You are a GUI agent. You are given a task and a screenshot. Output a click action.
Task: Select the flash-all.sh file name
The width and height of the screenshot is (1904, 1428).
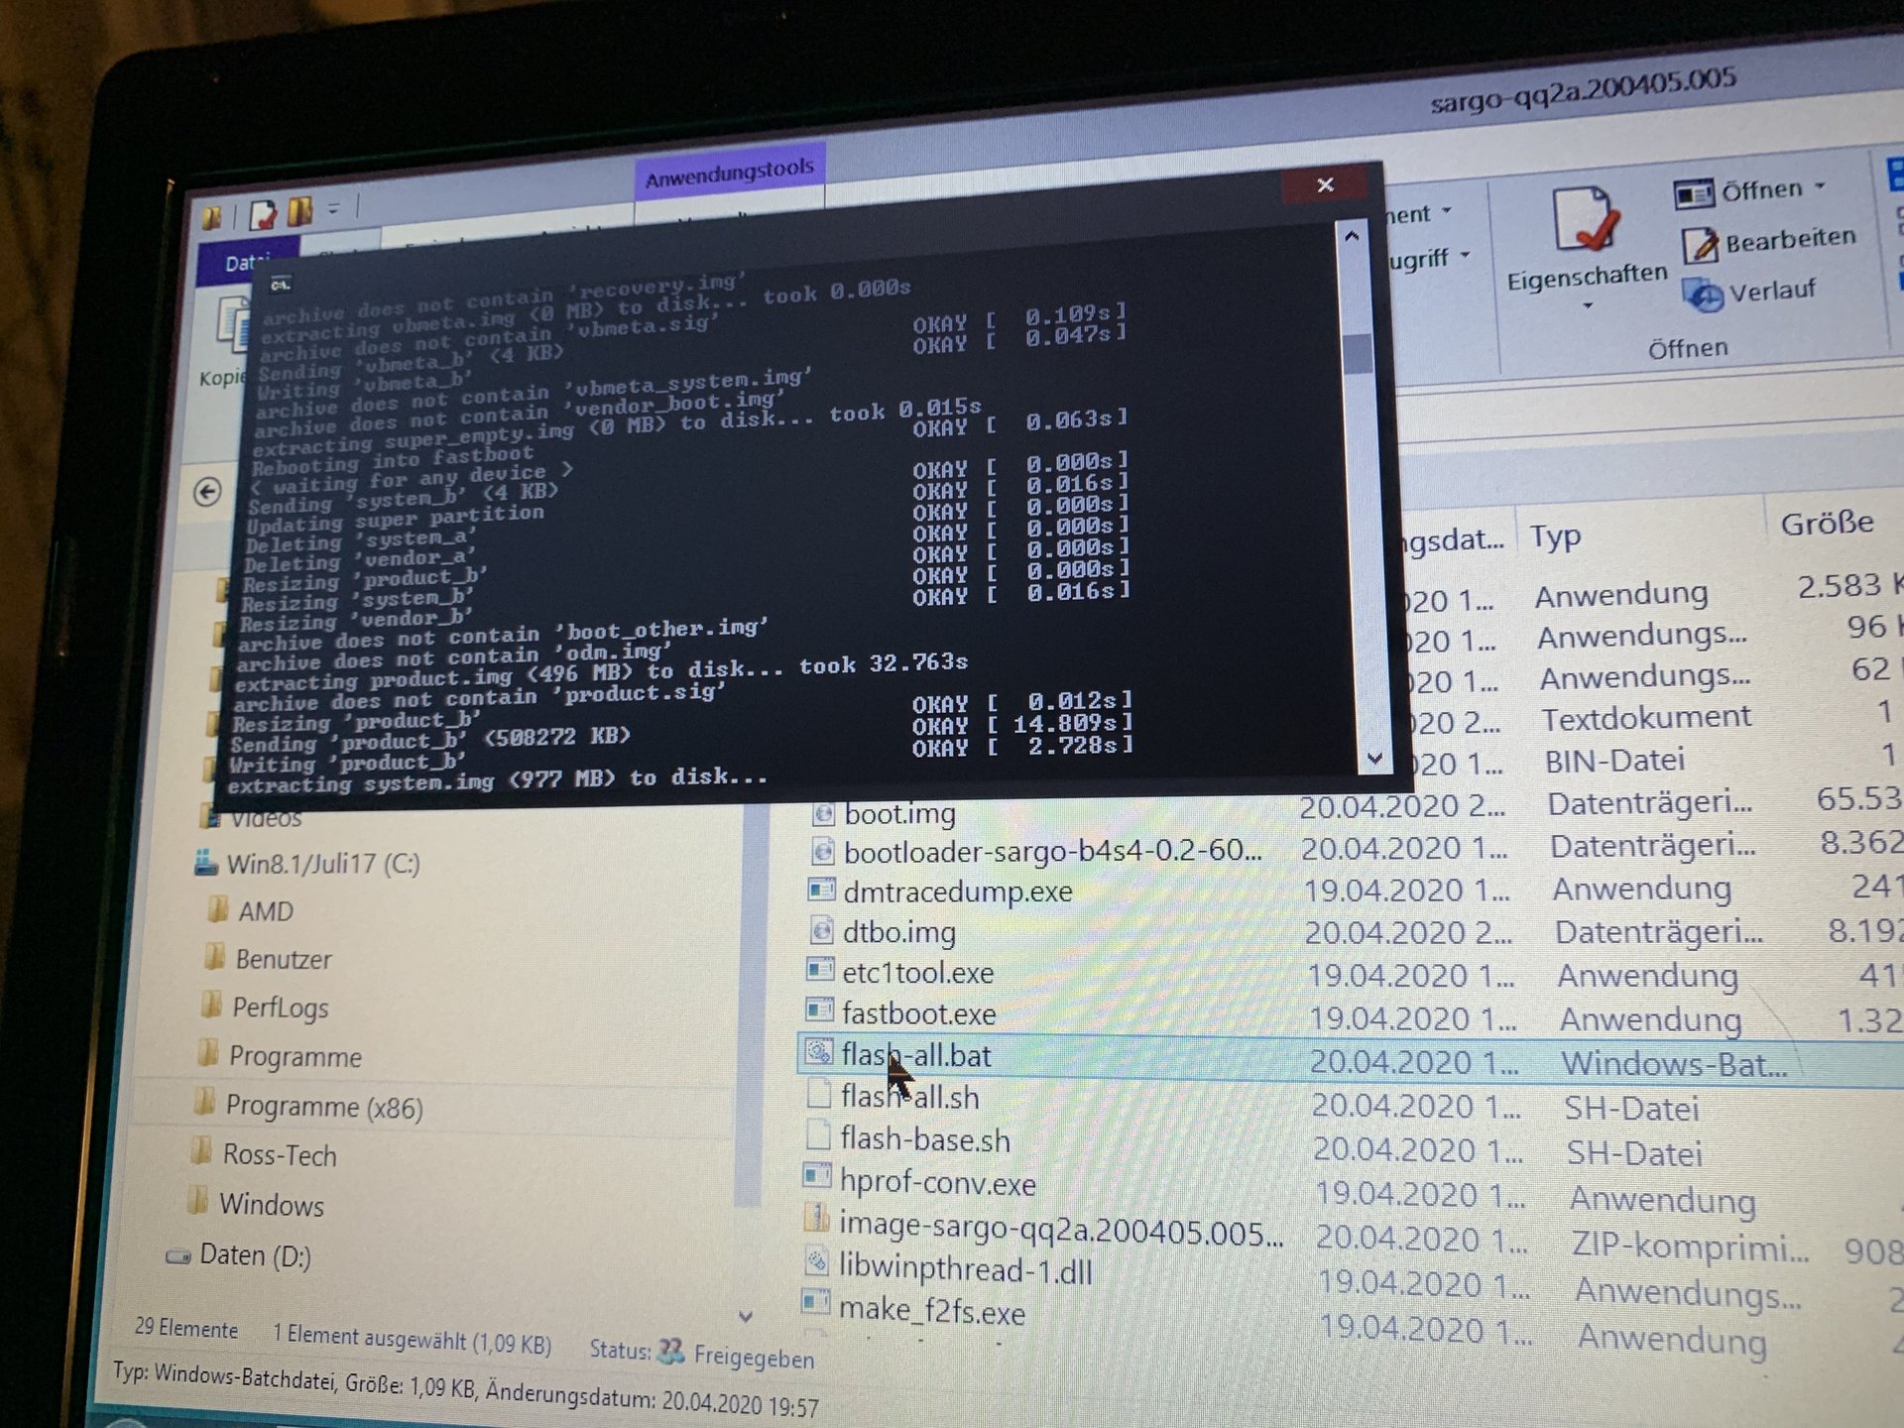[909, 1097]
